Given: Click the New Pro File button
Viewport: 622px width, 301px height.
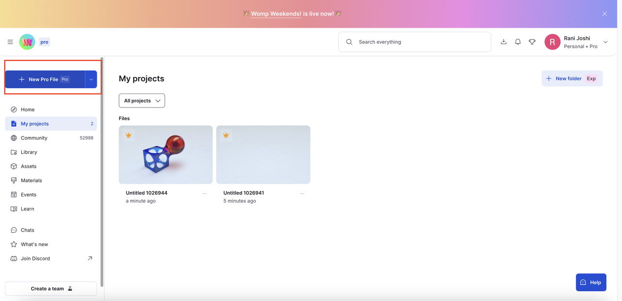Looking at the screenshot, I should pyautogui.click(x=45, y=79).
